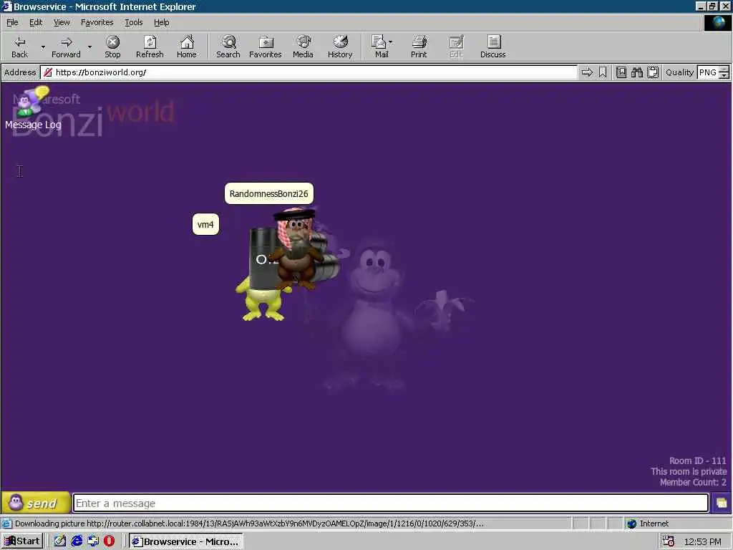Click the Go arrow next to address bar
The width and height of the screenshot is (733, 550).
587,72
